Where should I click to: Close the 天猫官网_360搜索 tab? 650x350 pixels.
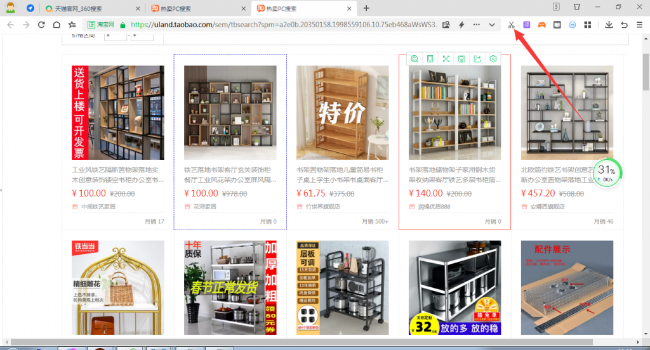[x=138, y=9]
